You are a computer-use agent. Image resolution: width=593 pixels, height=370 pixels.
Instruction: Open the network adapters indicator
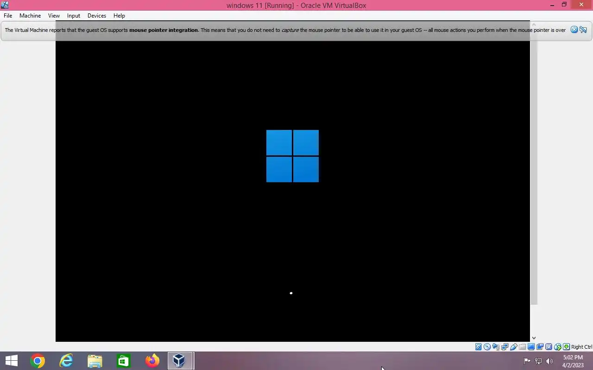505,347
